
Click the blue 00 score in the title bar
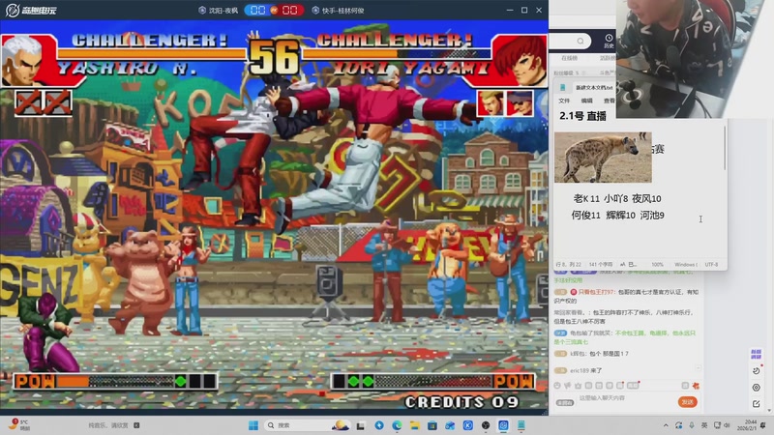[257, 11]
